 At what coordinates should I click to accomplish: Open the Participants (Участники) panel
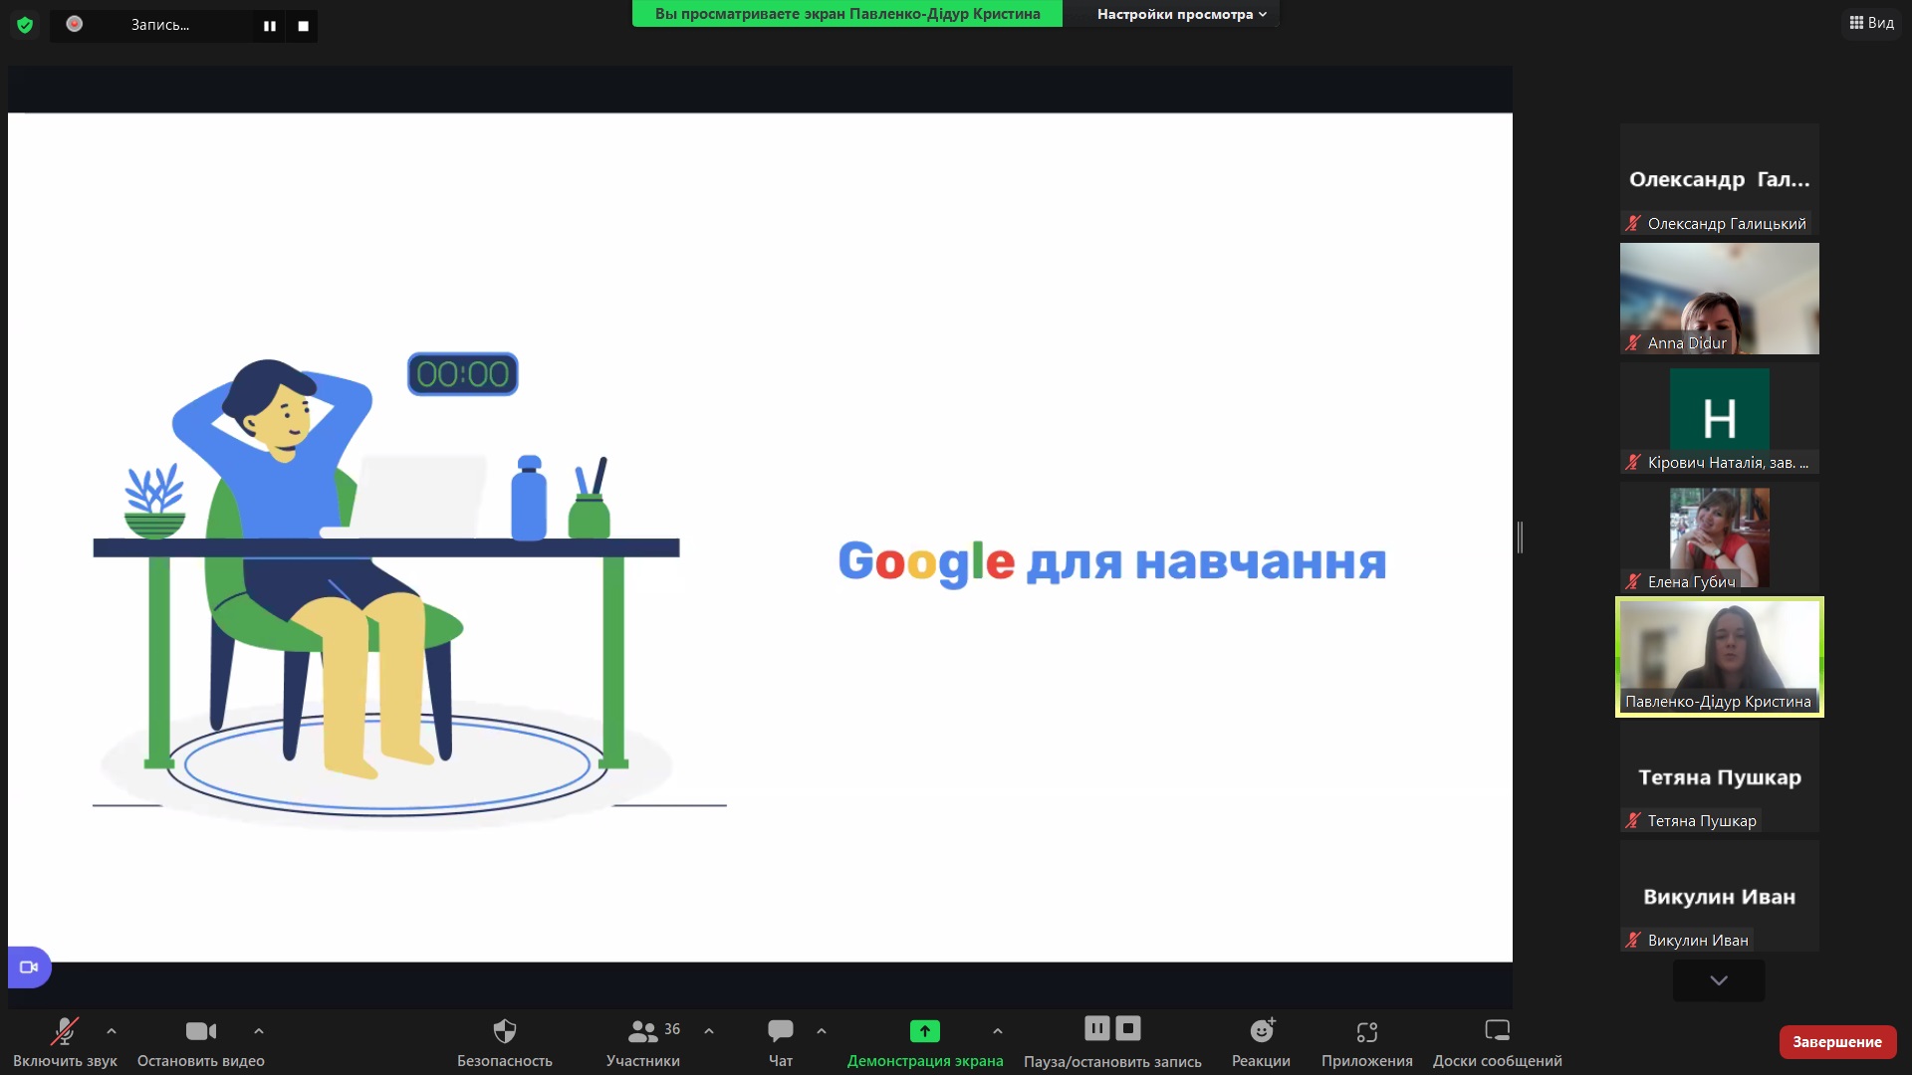coord(643,1031)
